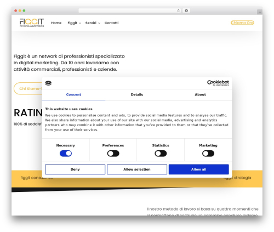Screen dimensions: 274x232
Task: Switch to the About tab
Action: pos(200,94)
